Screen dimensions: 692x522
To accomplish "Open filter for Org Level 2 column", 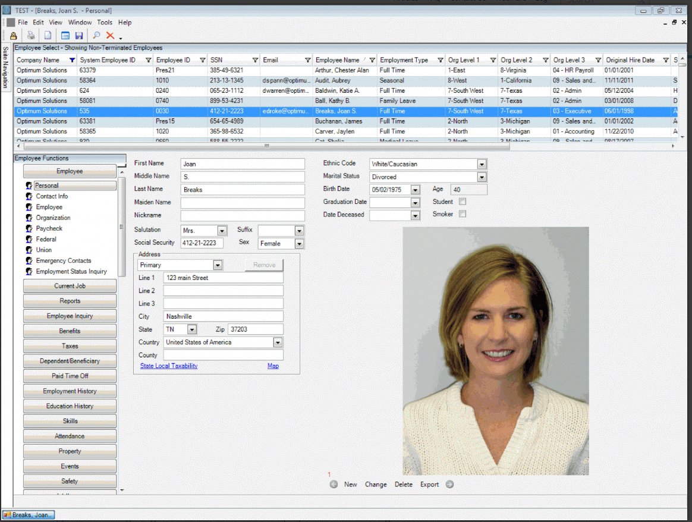I will [546, 60].
